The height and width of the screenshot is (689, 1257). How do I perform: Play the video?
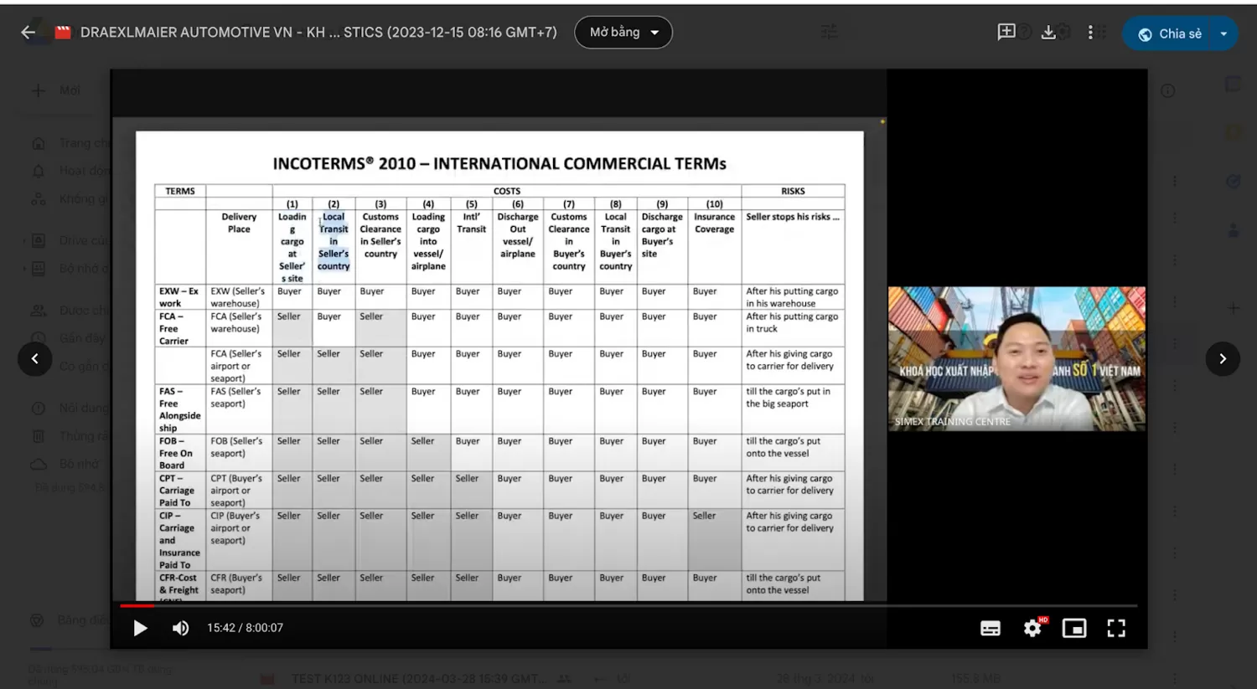[140, 628]
